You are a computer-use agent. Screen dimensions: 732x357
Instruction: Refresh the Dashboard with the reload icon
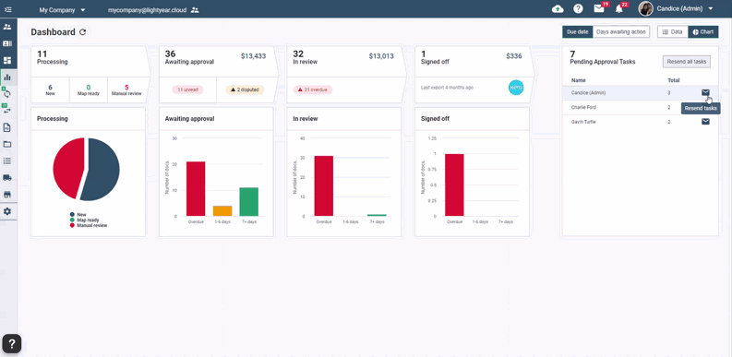click(83, 32)
